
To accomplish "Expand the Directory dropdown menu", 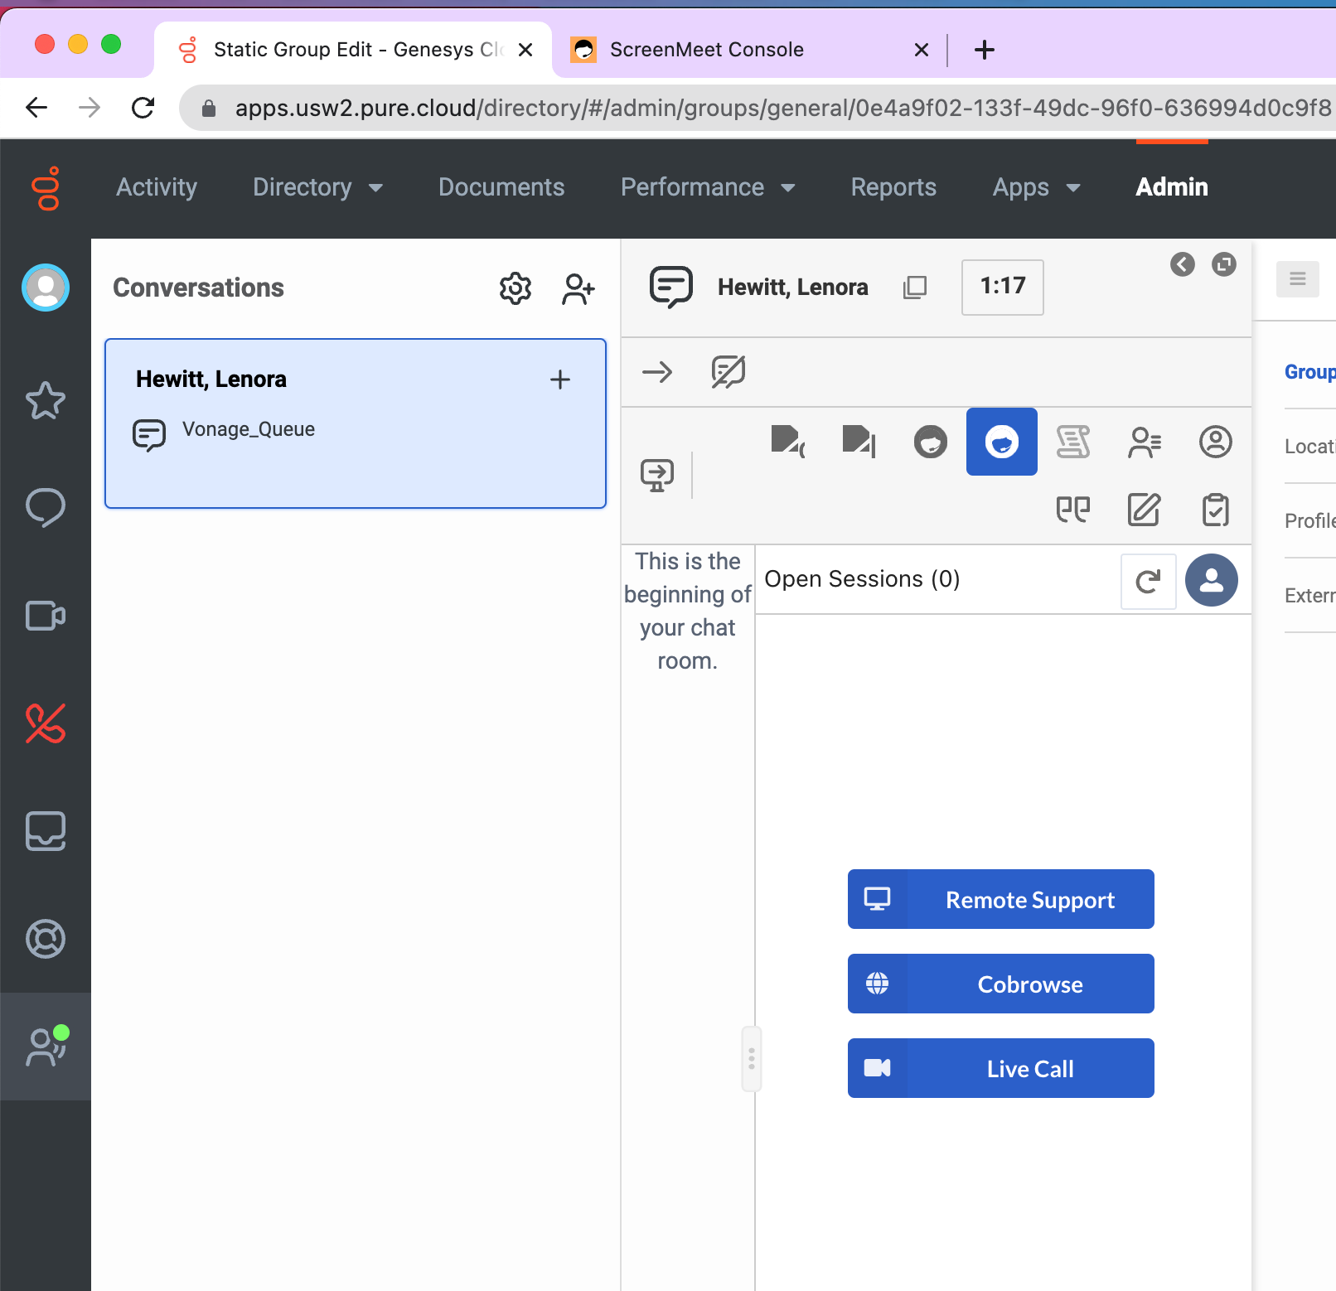I will pyautogui.click(x=318, y=187).
